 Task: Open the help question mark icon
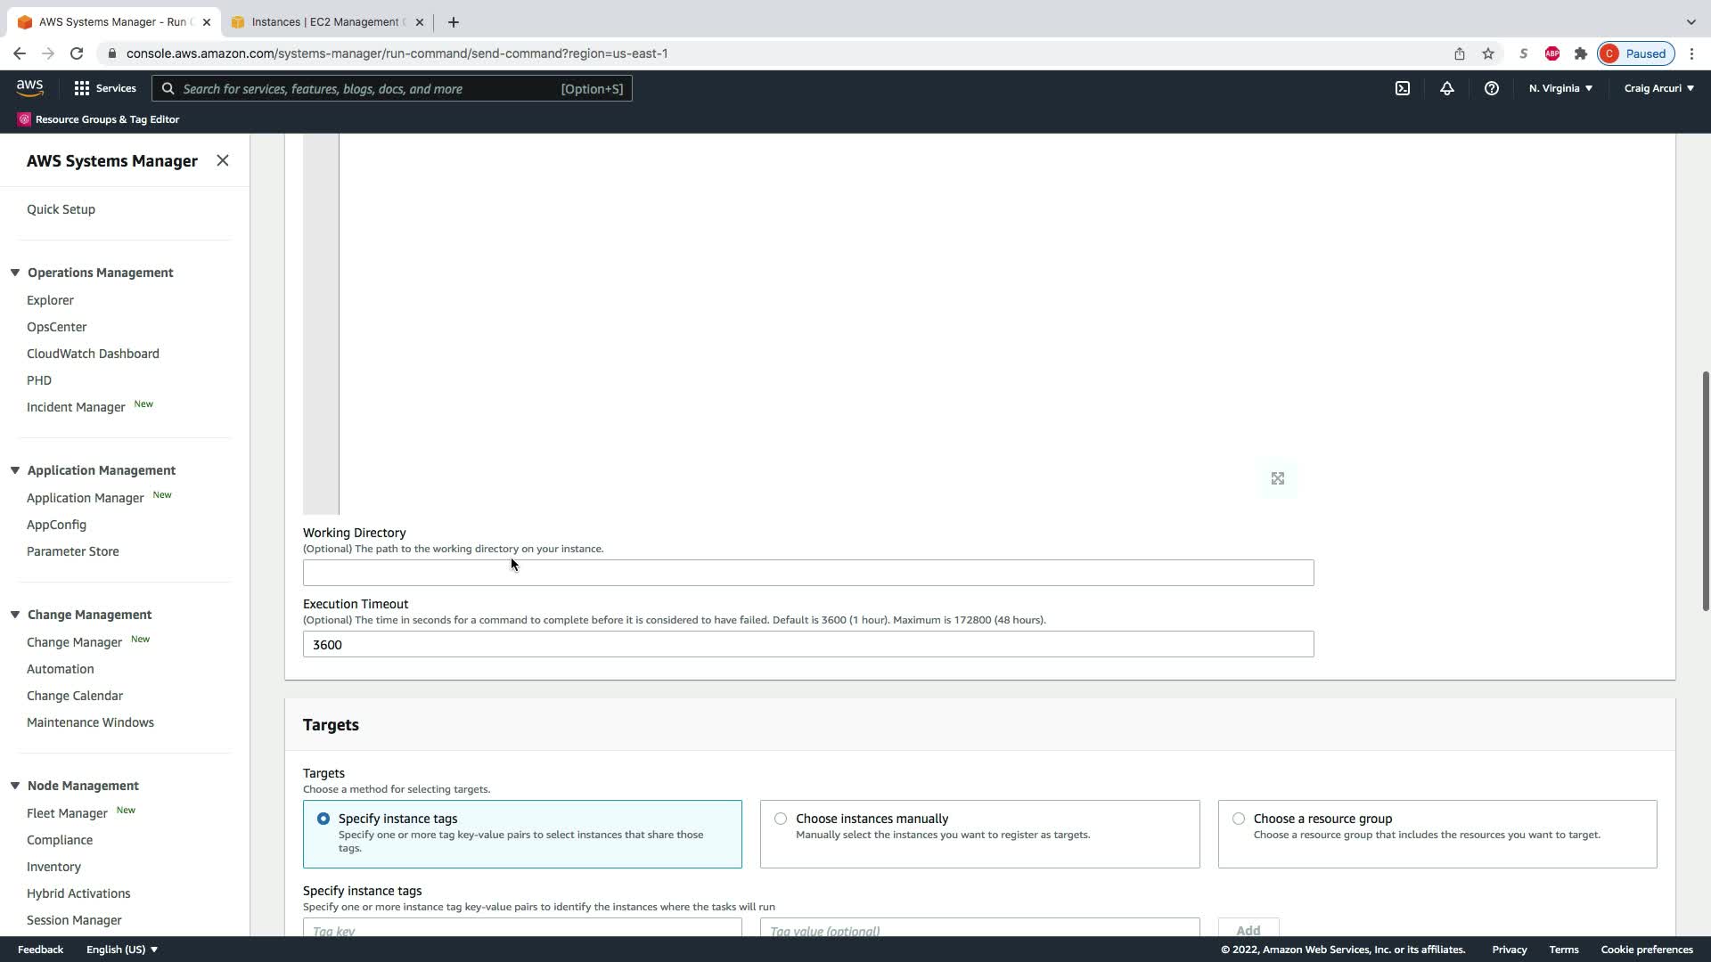[1491, 88]
